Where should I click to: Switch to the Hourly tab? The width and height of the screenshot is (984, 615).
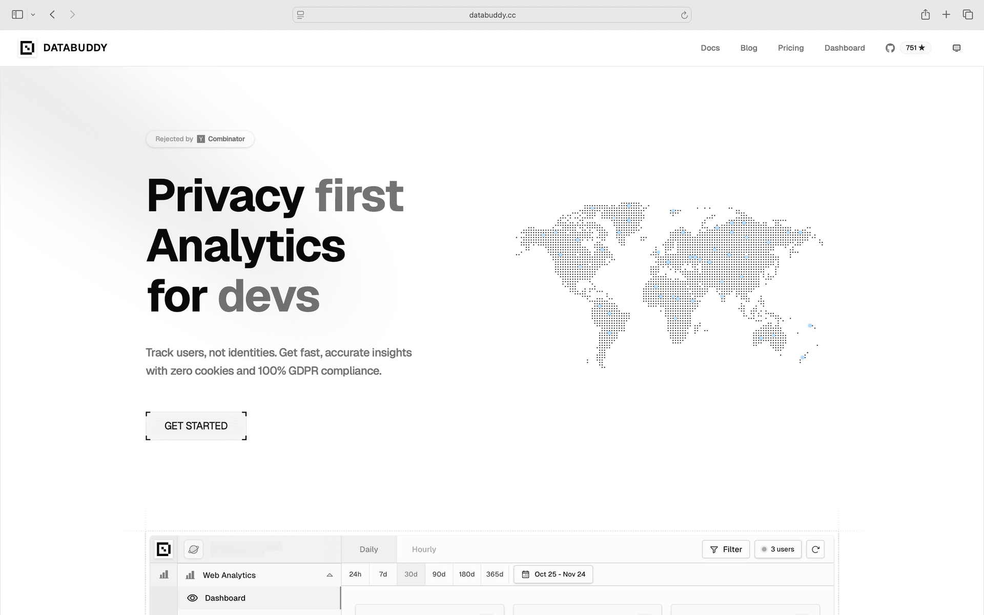pyautogui.click(x=424, y=549)
